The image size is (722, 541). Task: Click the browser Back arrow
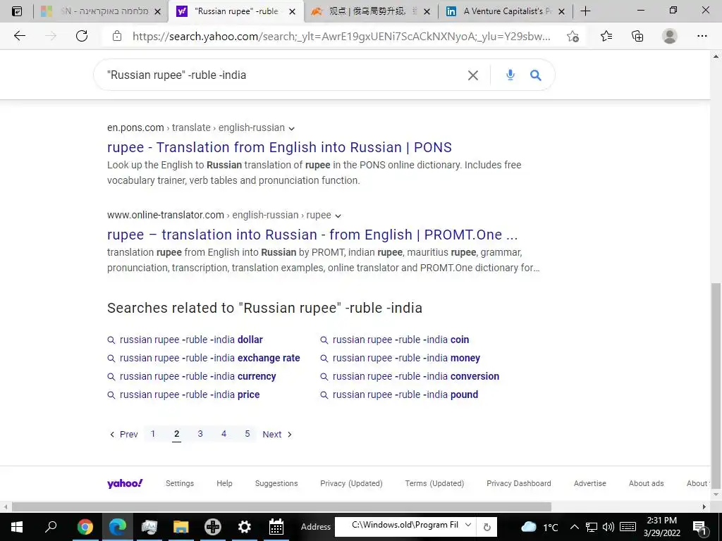tap(19, 36)
